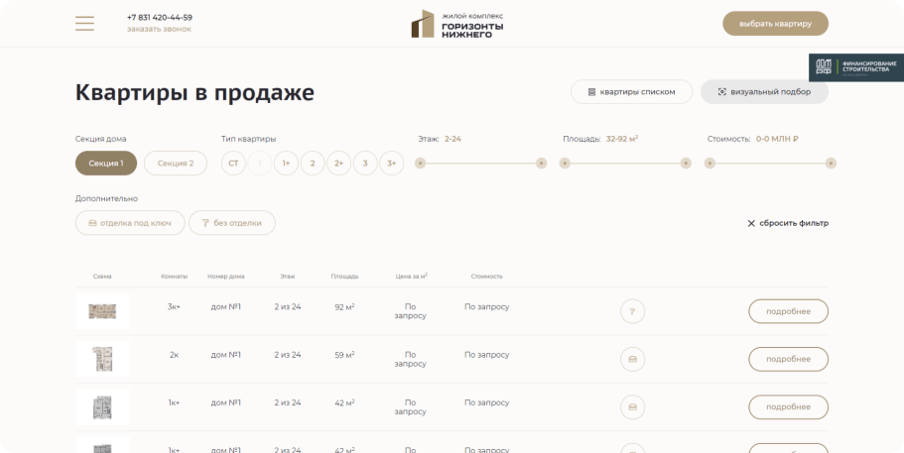Viewport: 904px width, 453px height.
Task: Toggle 3+ apartment type
Action: [391, 163]
